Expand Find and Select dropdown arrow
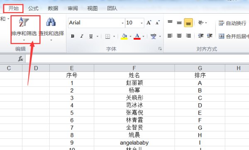 pos(51,40)
